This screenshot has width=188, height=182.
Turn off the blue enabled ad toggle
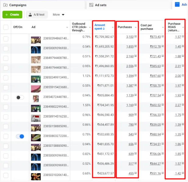(x=20, y=137)
